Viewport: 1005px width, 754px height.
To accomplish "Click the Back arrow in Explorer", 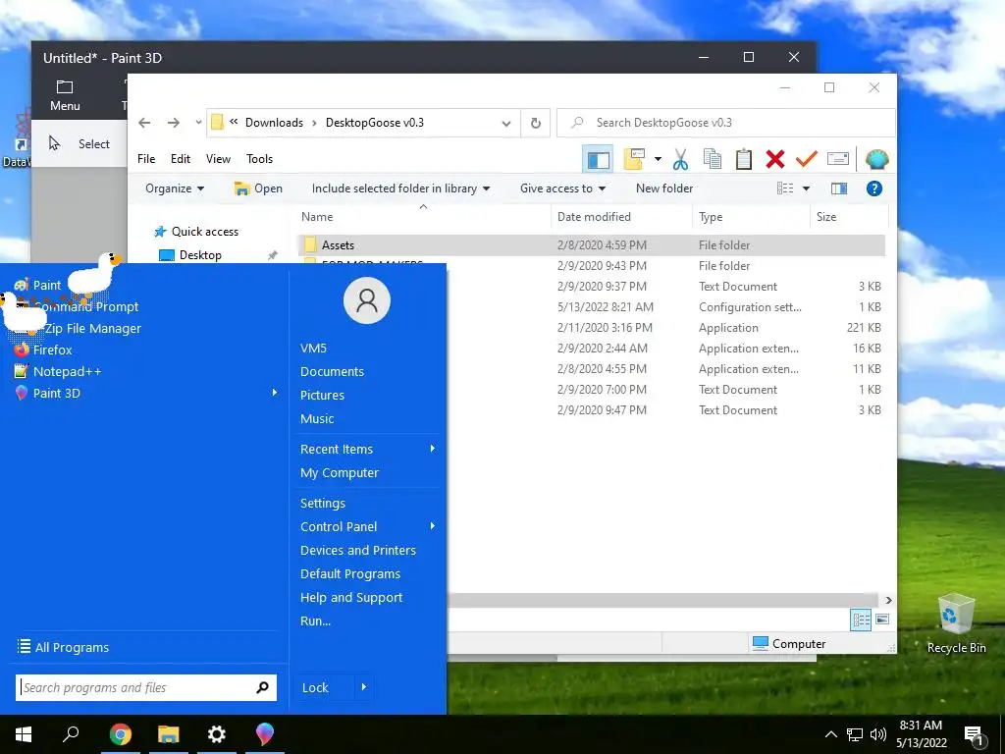I will pos(145,123).
